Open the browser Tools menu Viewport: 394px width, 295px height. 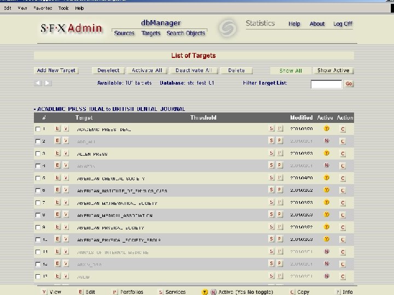coord(63,8)
